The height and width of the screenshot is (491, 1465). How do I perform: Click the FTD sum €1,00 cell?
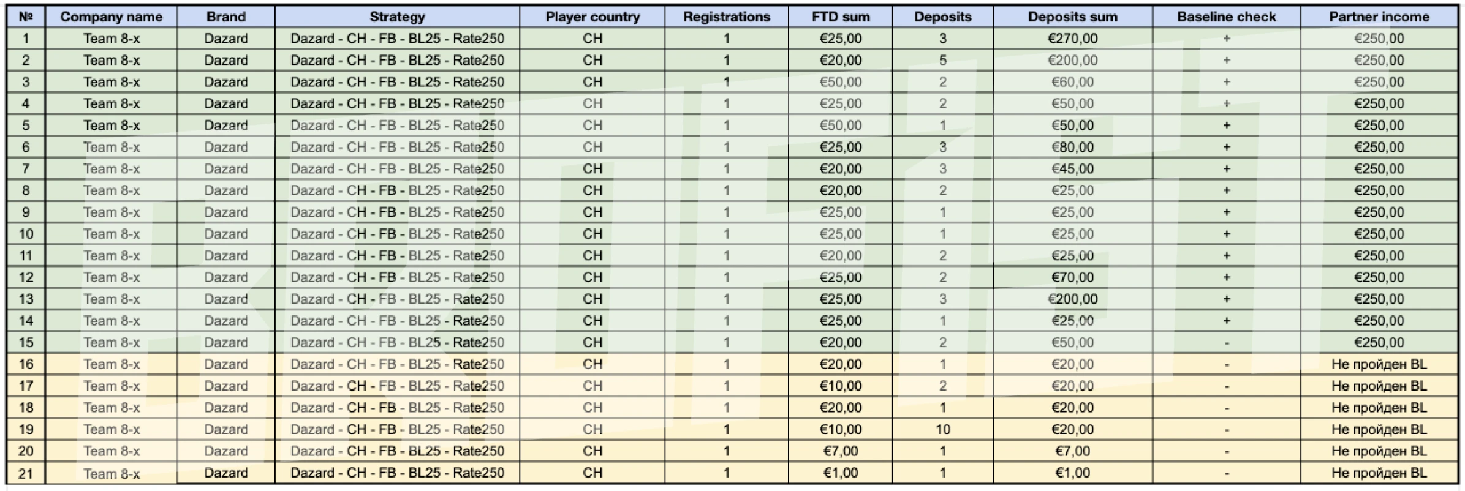click(840, 473)
